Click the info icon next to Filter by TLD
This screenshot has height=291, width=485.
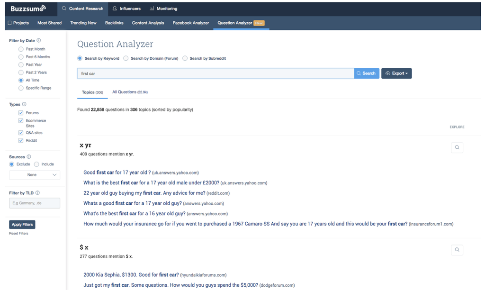pos(37,193)
